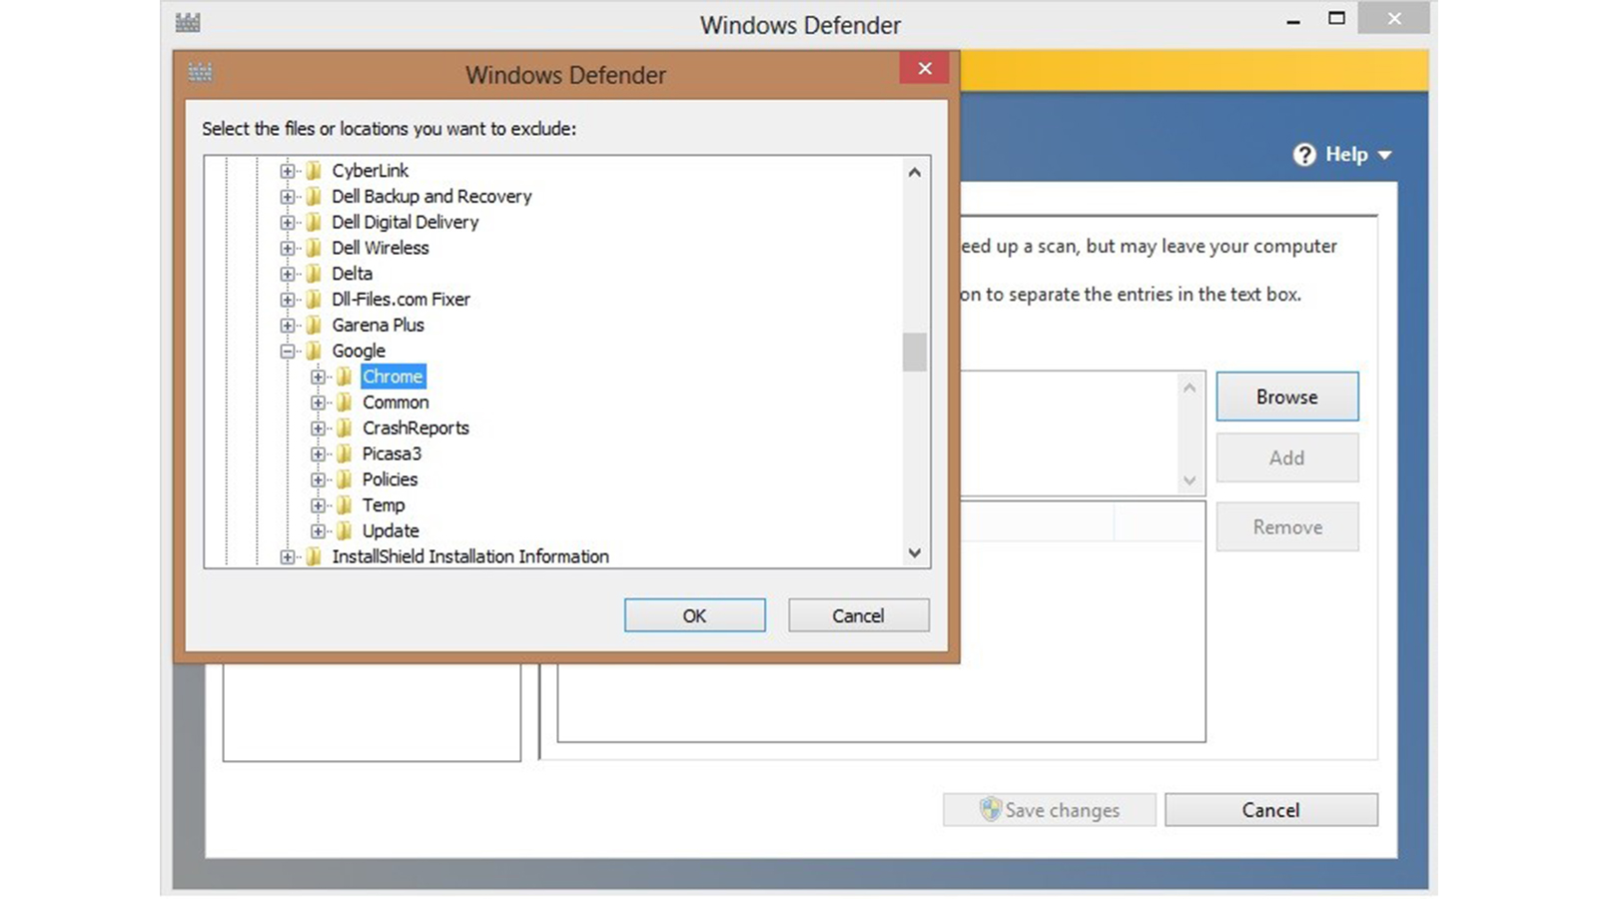This screenshot has width=1598, height=899.
Task: Click the Dell Wireless folder icon
Action: pos(314,248)
